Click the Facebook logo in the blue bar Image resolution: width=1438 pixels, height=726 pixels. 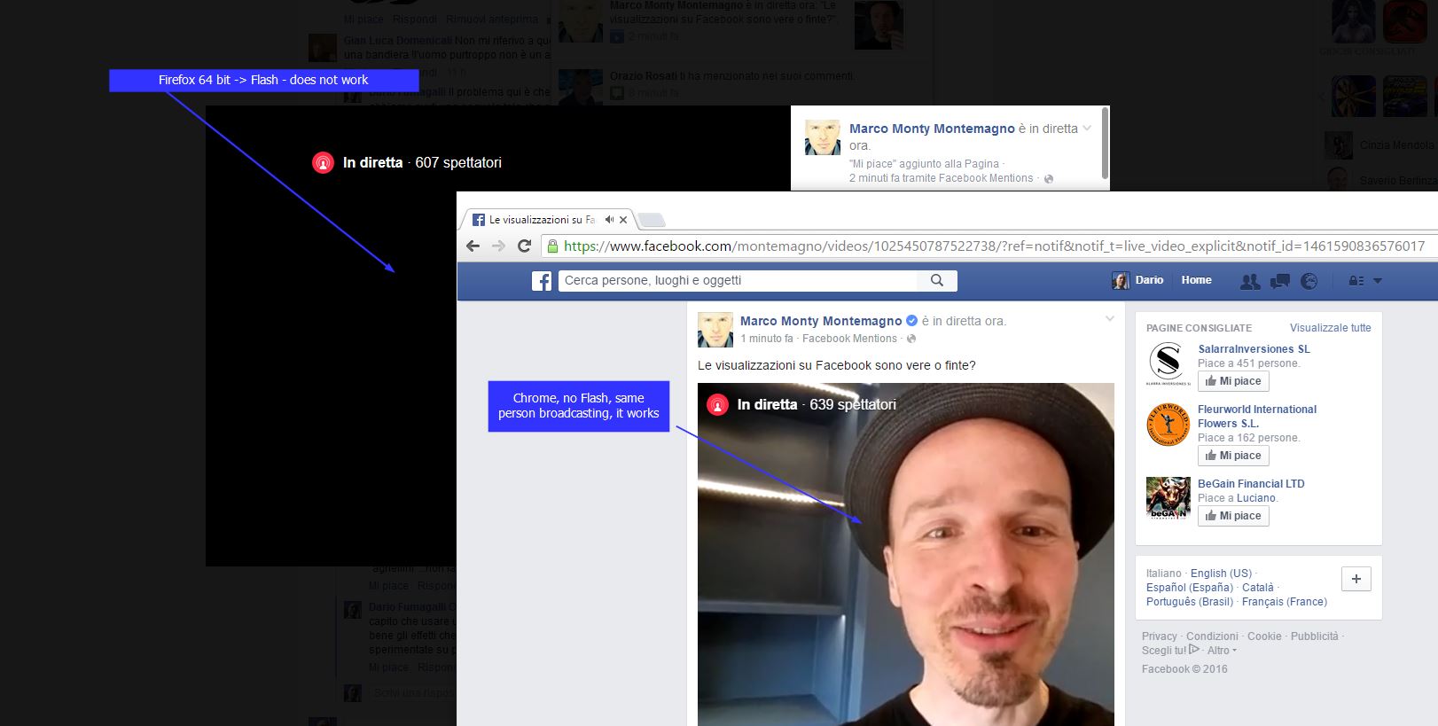542,281
